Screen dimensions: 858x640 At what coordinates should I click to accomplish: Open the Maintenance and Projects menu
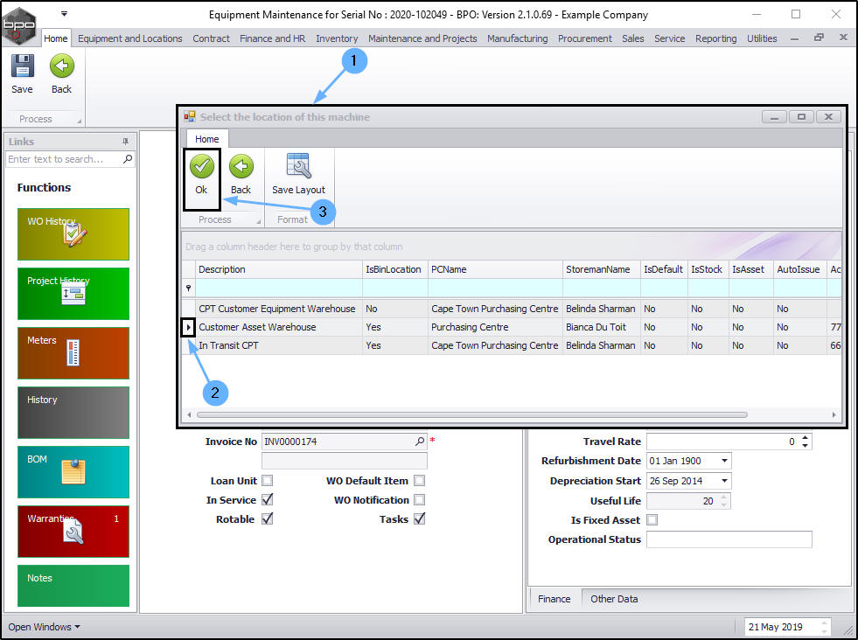pos(422,38)
